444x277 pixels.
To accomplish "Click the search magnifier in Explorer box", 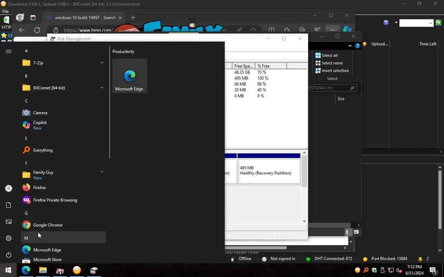I will pos(352,88).
